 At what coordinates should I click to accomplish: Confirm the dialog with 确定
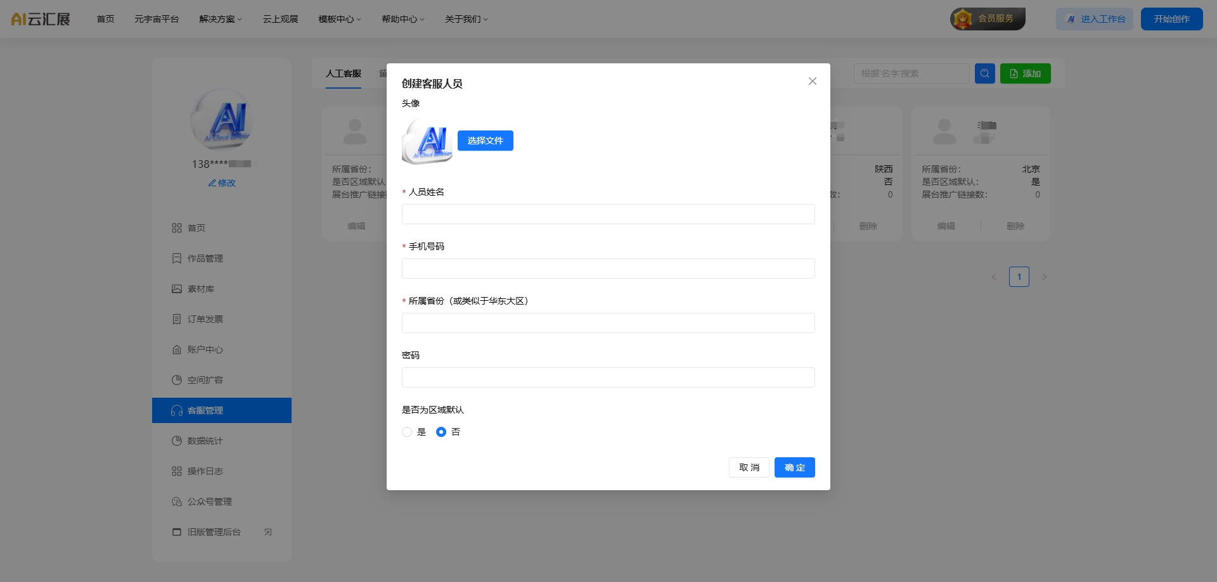(x=794, y=467)
